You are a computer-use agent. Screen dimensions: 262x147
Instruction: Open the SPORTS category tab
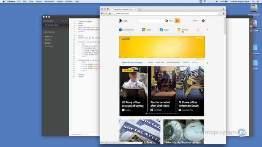(x=186, y=62)
